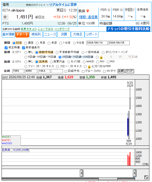Click the アキッパの取引手数料比較 banner
This screenshot has width=152, height=182.
click(128, 29)
